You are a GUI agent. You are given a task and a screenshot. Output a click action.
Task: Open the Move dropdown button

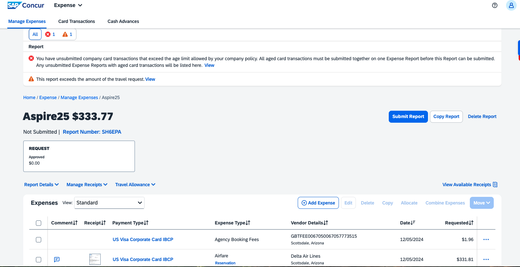tap(482, 203)
